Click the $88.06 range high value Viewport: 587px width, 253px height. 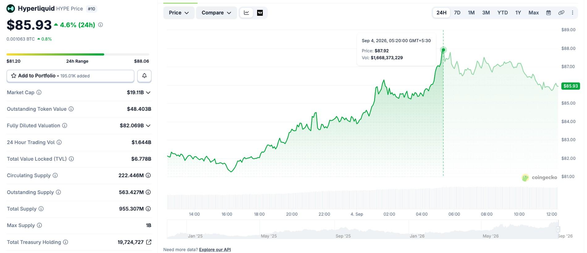pos(141,61)
